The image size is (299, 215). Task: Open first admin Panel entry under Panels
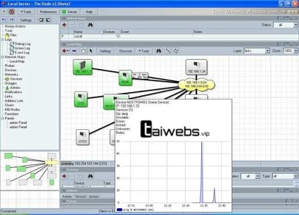(x=18, y=123)
